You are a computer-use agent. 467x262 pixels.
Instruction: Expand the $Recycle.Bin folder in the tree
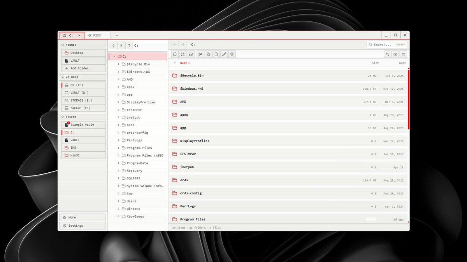click(118, 64)
